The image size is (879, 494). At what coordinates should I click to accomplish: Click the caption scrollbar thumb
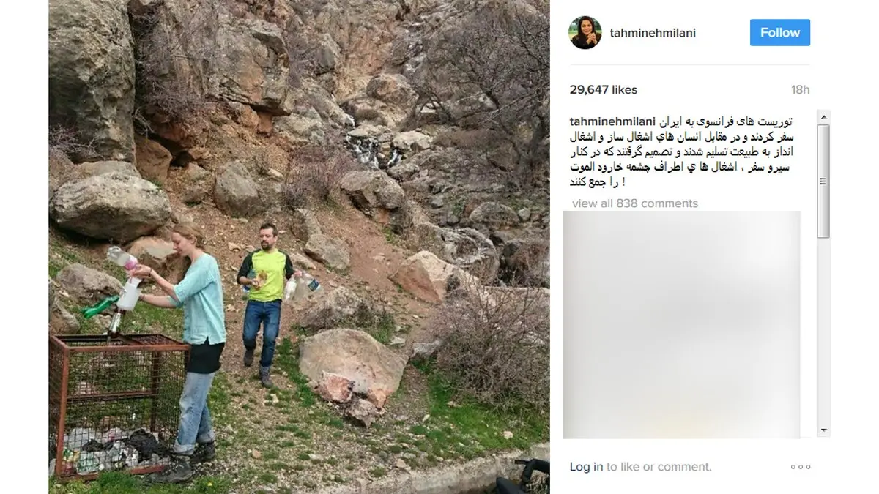point(823,181)
